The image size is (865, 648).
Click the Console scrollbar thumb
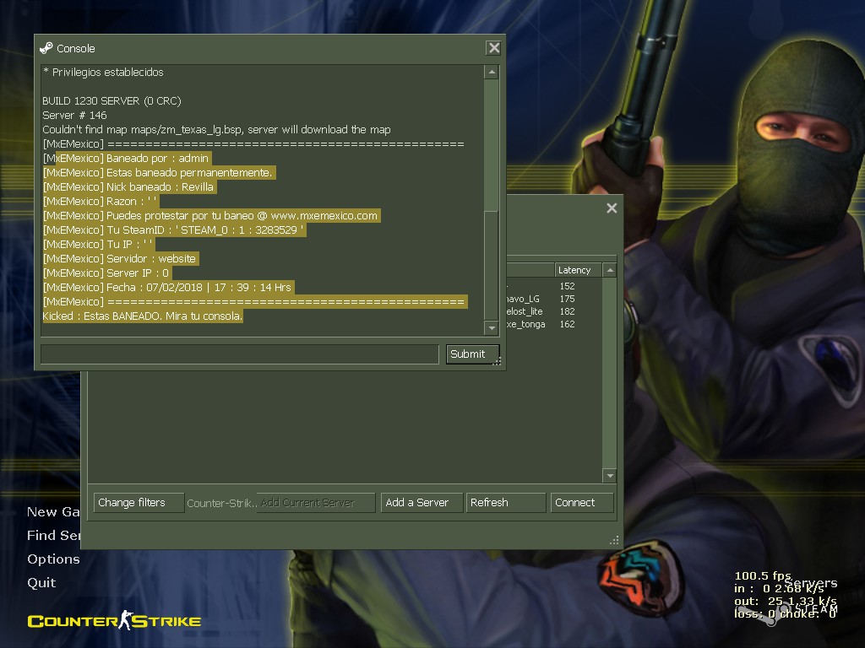(492, 265)
